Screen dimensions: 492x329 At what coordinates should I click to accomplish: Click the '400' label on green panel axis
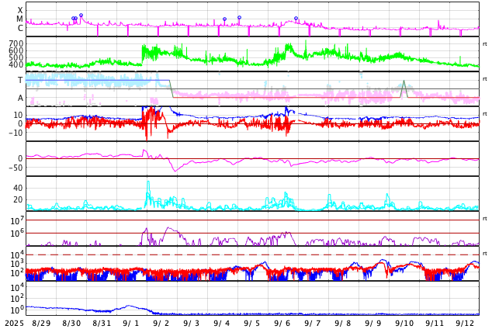(x=16, y=64)
